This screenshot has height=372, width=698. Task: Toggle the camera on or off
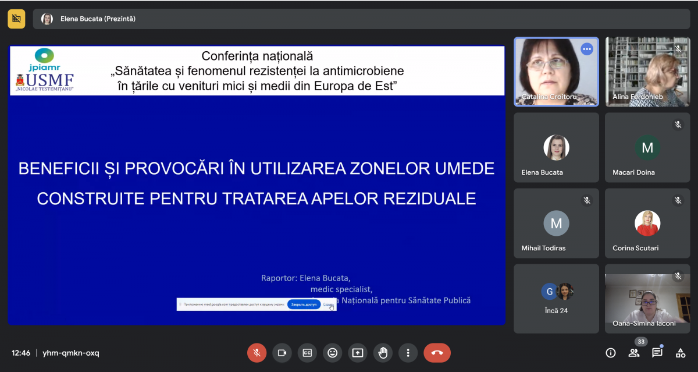coord(282,353)
